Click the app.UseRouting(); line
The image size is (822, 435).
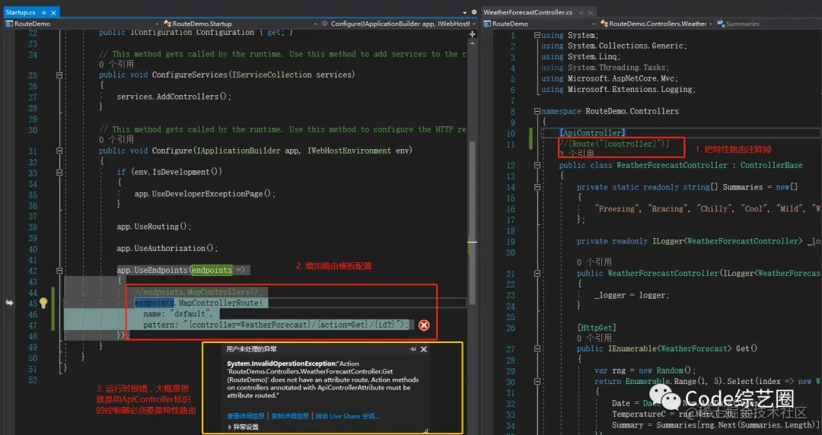coord(154,227)
